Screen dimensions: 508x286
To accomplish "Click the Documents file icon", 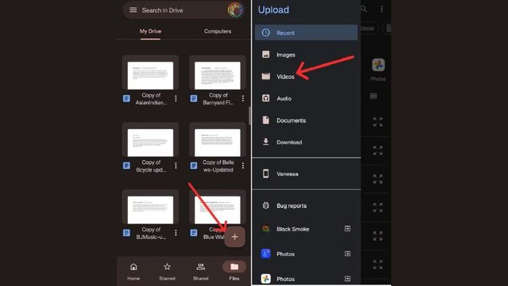I will [266, 120].
